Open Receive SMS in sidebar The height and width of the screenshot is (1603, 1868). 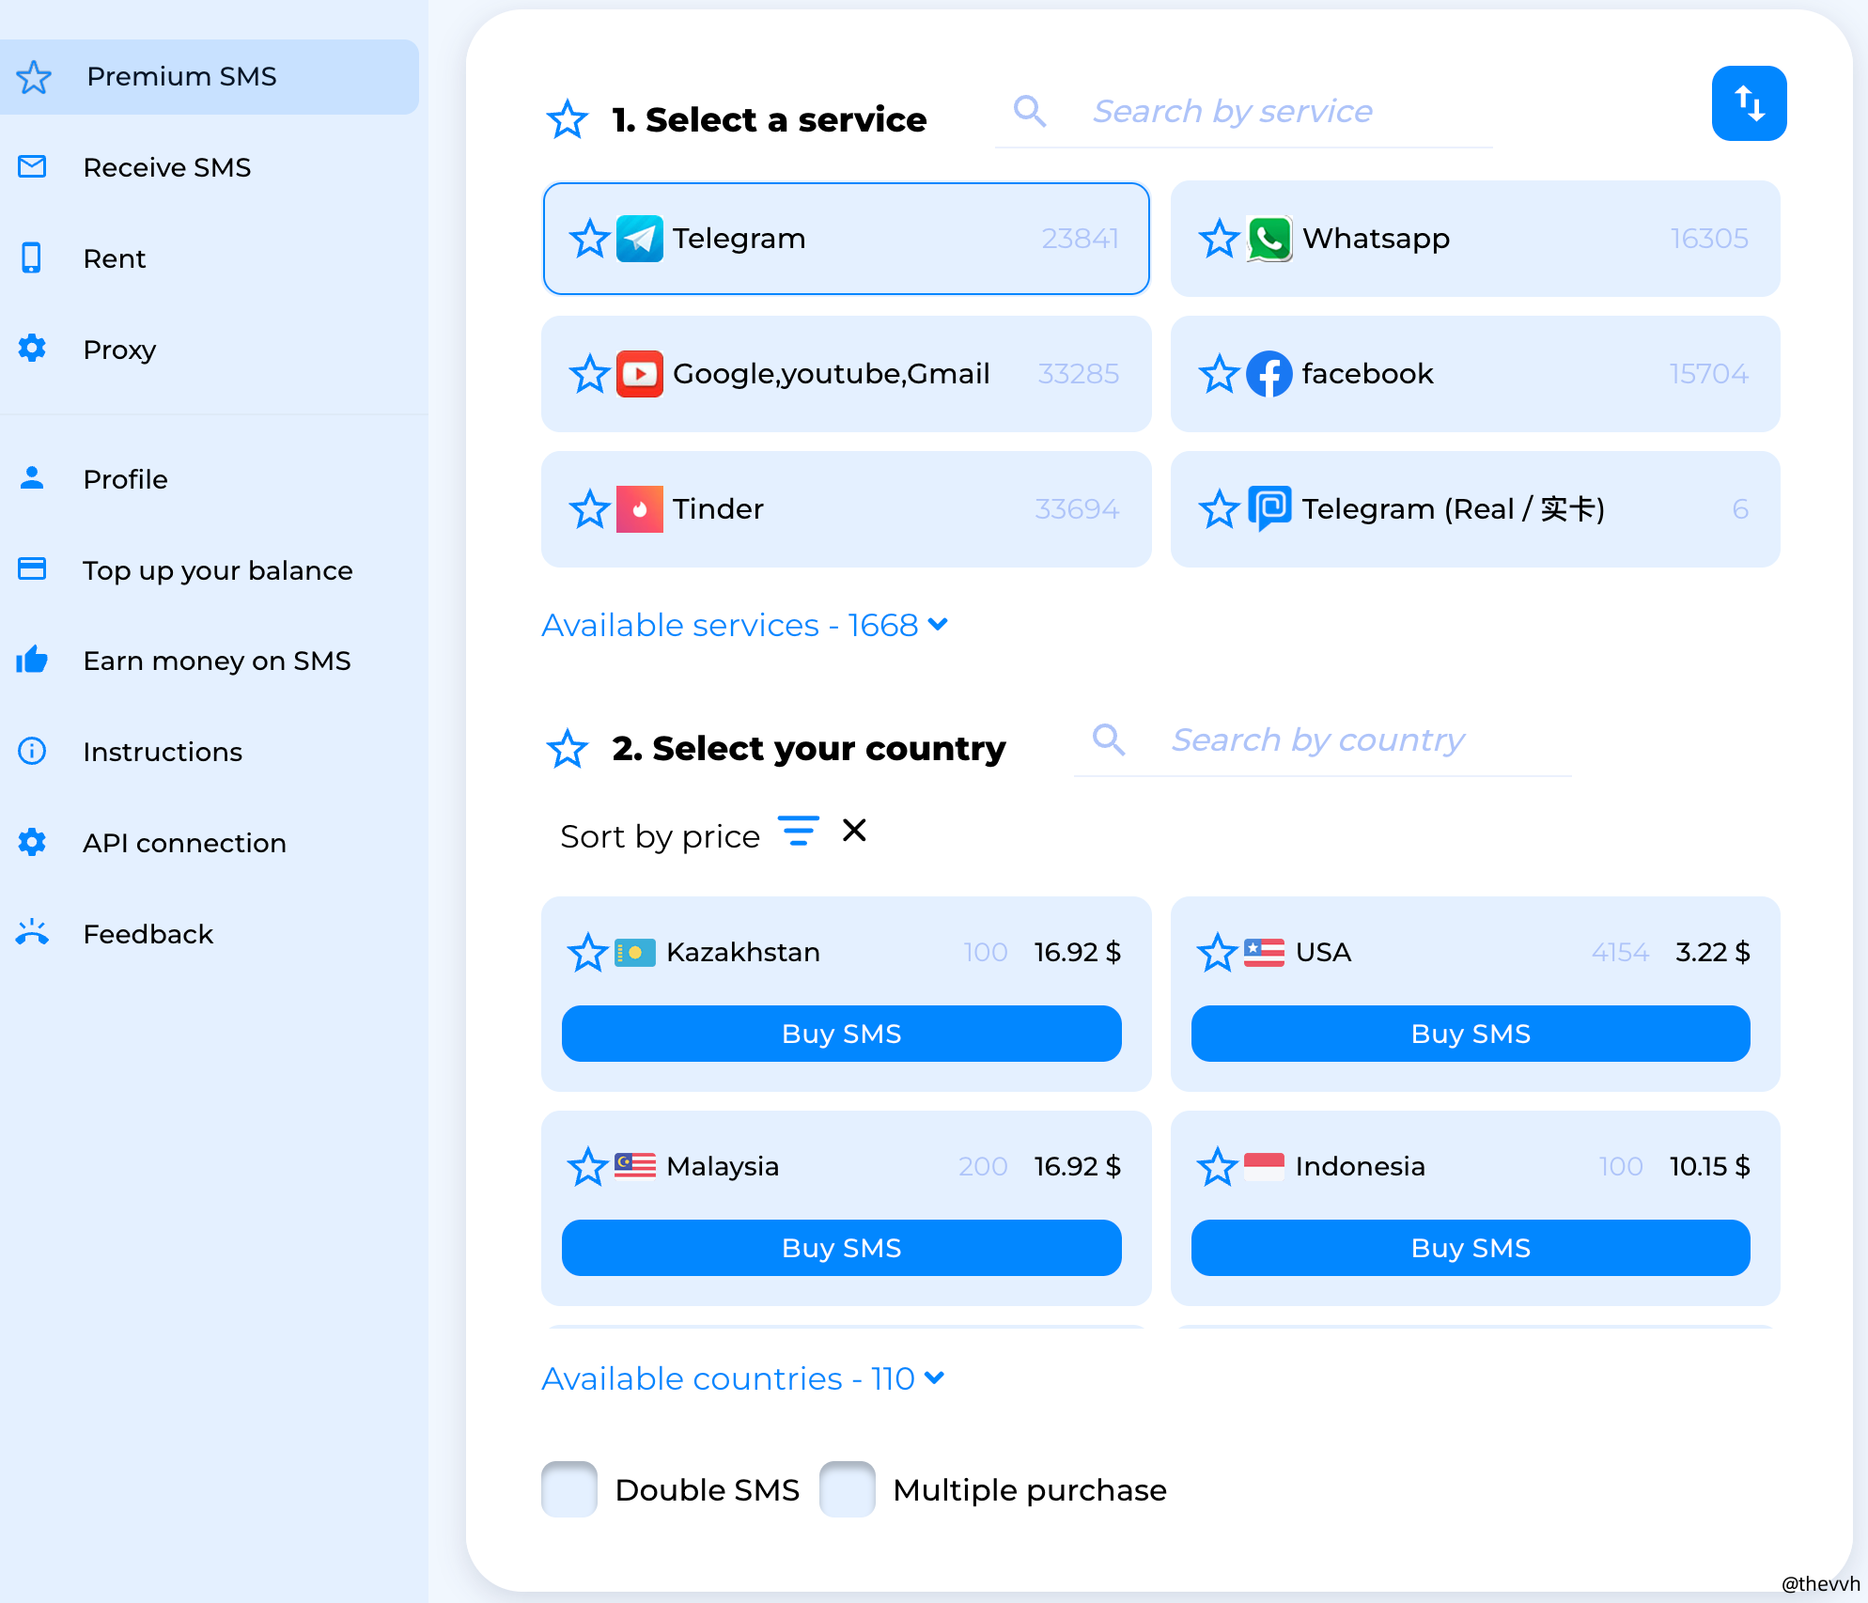(x=166, y=167)
